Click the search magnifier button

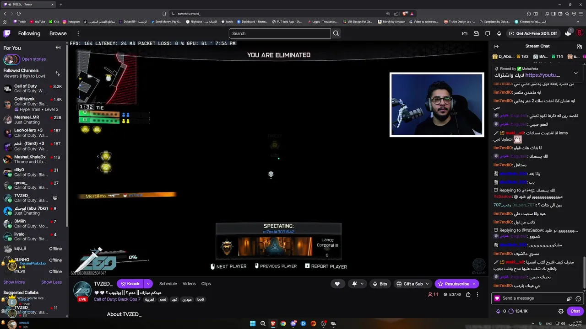(336, 33)
